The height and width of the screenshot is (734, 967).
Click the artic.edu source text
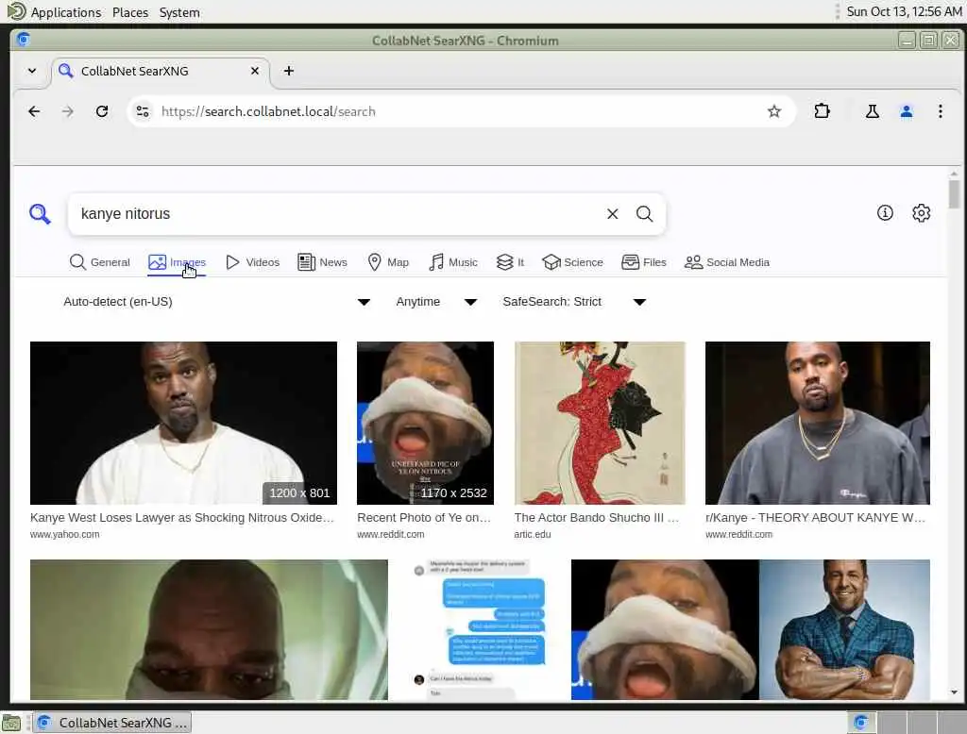tap(533, 534)
